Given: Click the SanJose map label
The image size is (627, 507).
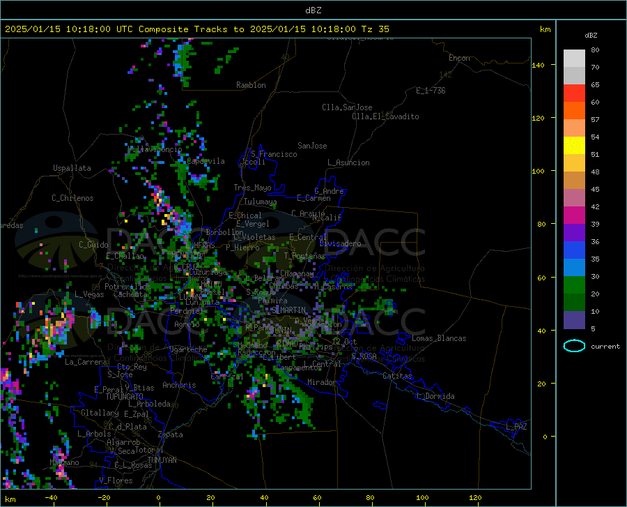Looking at the screenshot, I should (x=312, y=146).
